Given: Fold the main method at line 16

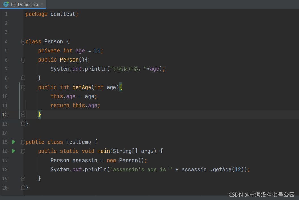Looking at the screenshot, I should (23, 151).
